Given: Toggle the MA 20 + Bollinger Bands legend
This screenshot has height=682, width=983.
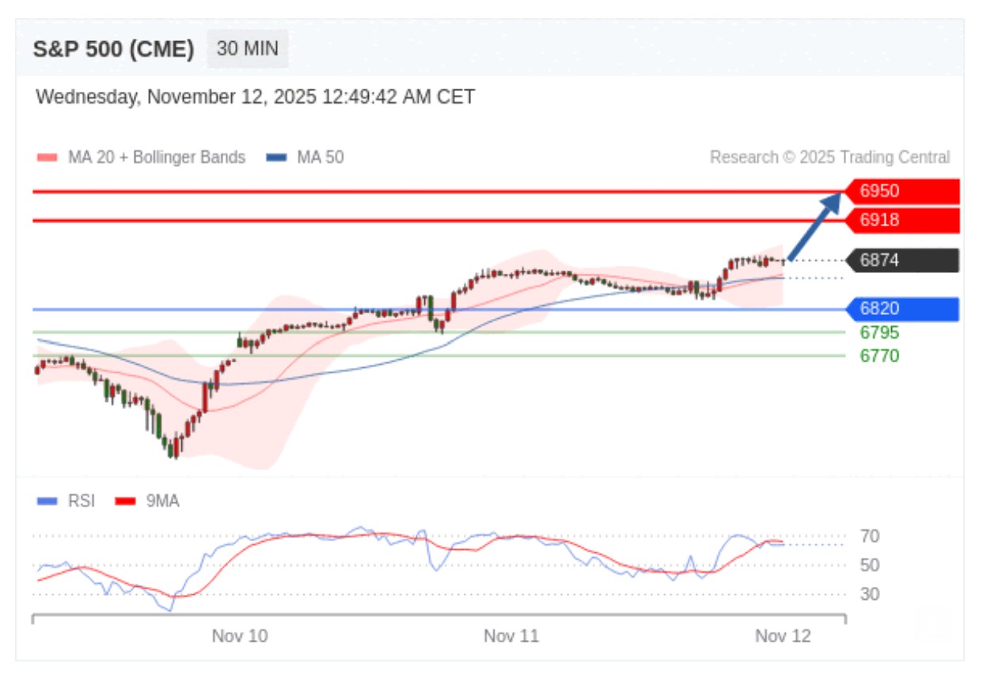Looking at the screenshot, I should 142,157.
